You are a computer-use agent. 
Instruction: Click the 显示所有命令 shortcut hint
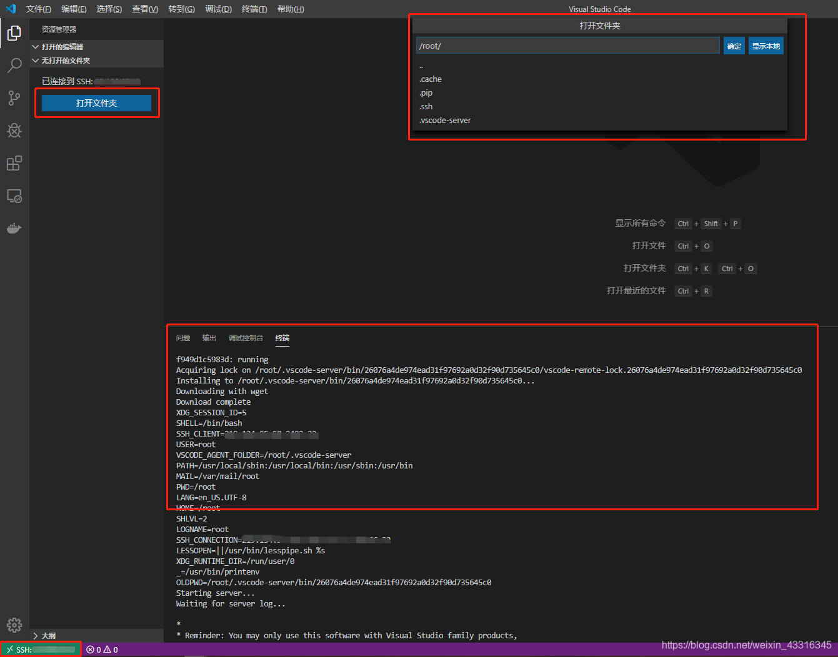[x=641, y=223]
